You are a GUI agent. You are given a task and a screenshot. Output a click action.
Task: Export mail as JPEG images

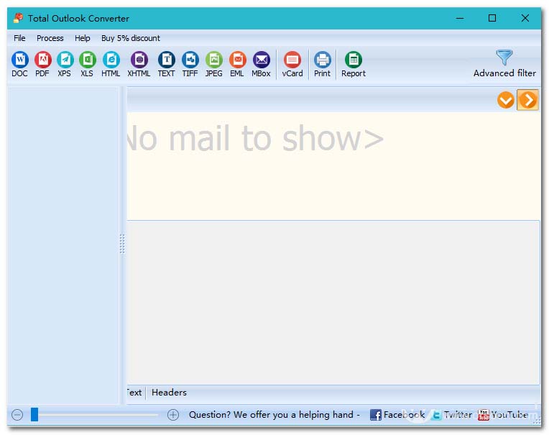213,64
